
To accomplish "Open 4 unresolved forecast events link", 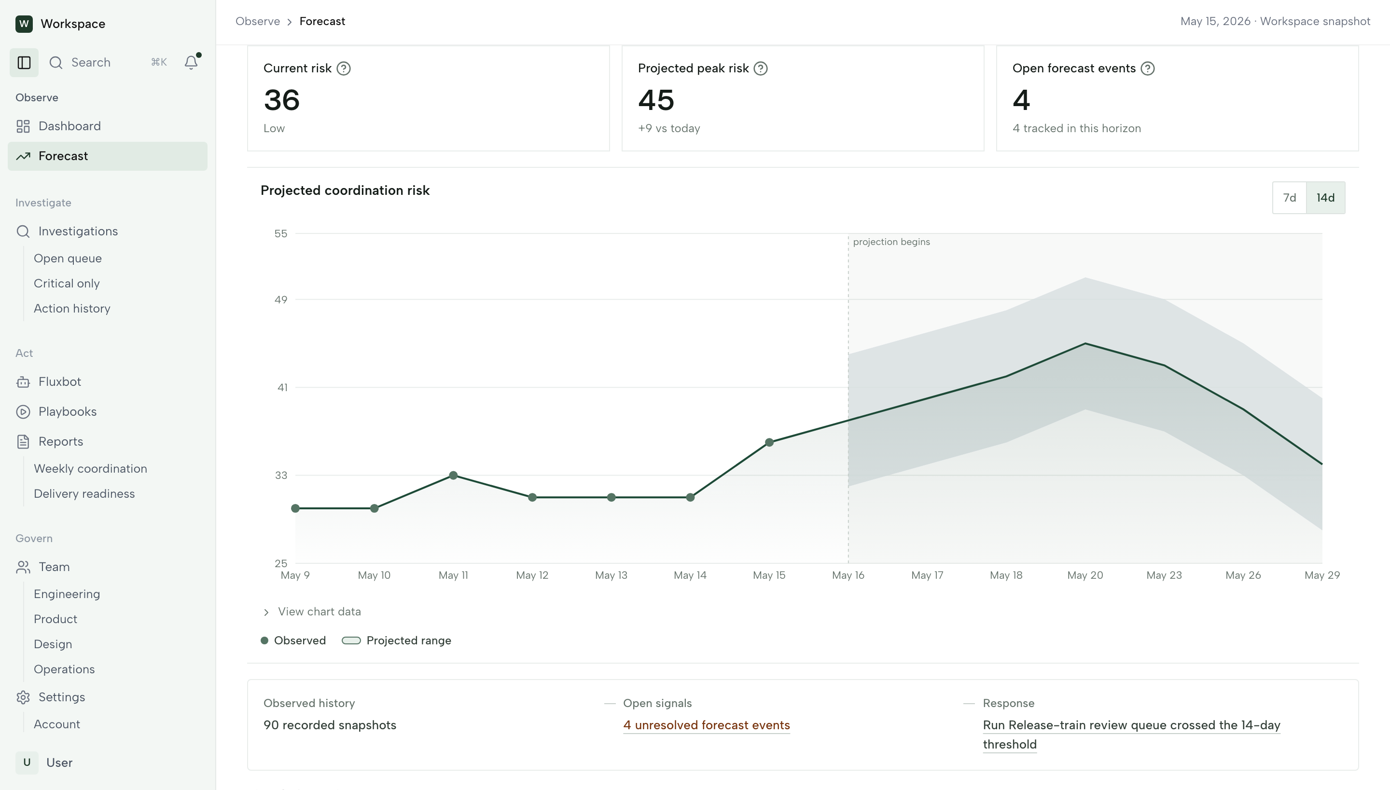I will click(x=707, y=725).
